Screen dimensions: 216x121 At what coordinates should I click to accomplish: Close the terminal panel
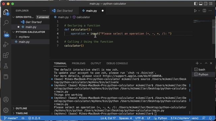211,63
